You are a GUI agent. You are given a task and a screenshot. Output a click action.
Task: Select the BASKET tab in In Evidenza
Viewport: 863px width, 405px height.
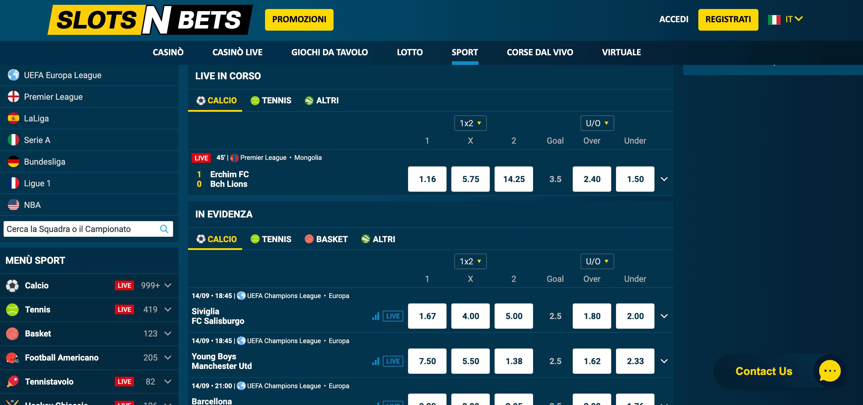325,239
